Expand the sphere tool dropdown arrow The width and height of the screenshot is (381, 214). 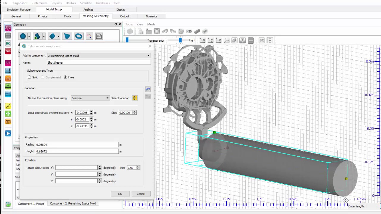coord(29,36)
